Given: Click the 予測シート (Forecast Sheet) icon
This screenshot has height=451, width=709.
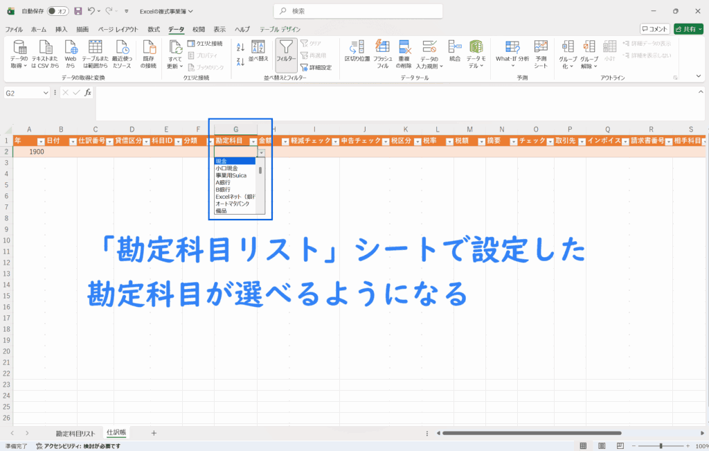Looking at the screenshot, I should (541, 47).
